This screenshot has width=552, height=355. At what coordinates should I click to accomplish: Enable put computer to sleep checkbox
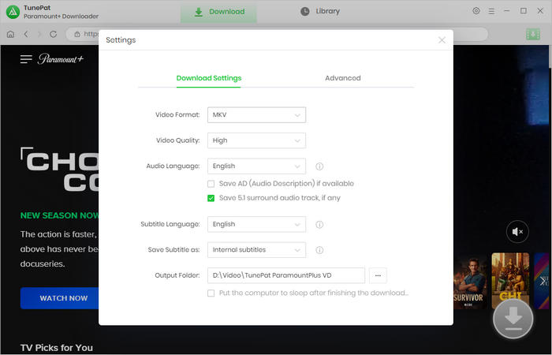point(211,293)
